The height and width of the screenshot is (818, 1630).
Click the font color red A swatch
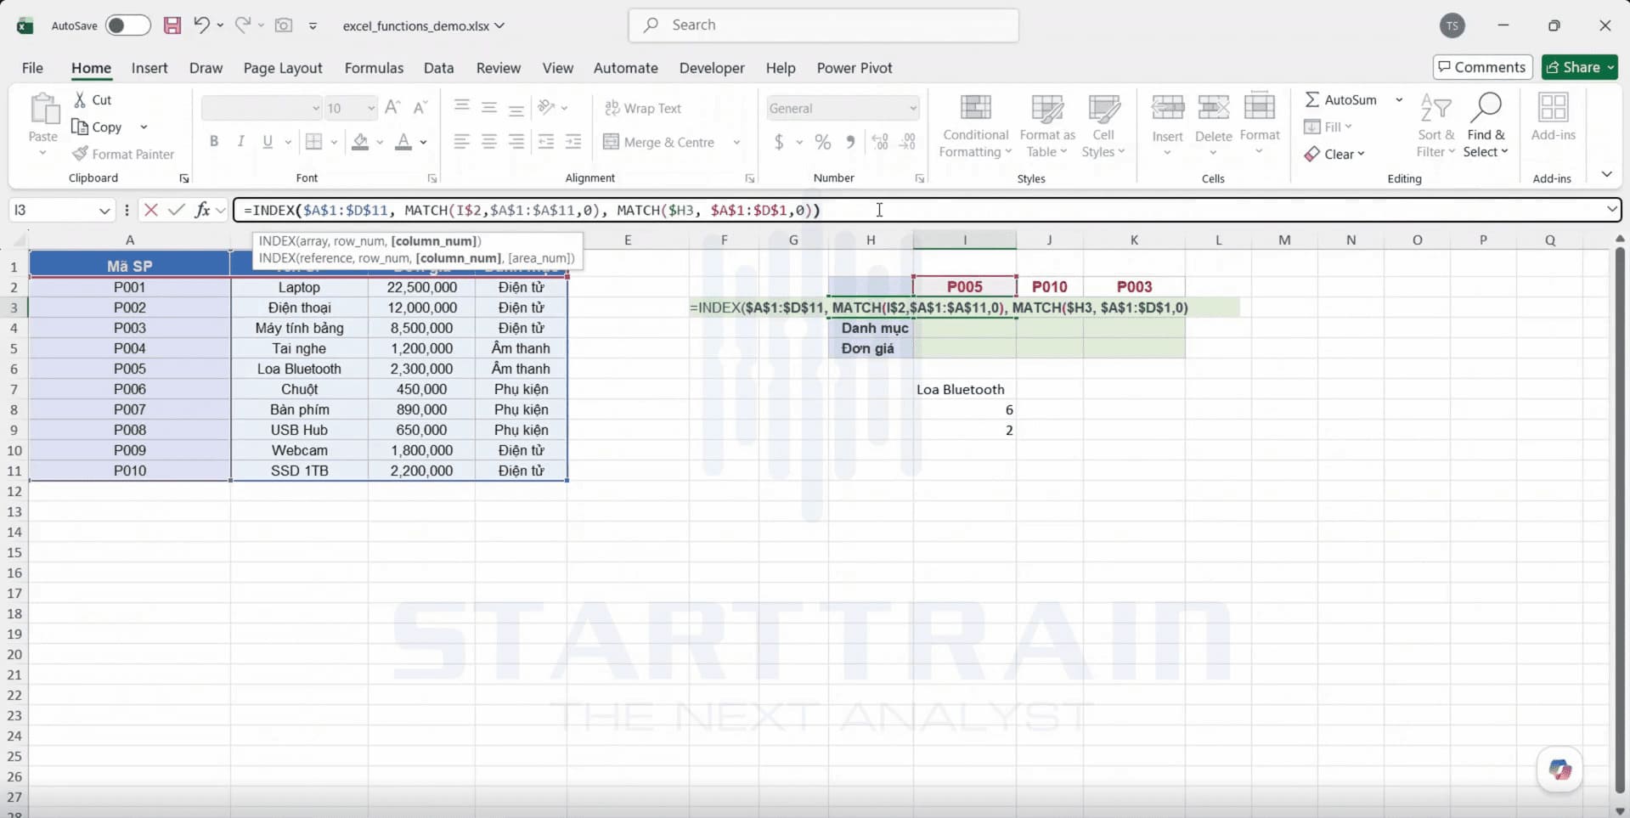pos(403,142)
